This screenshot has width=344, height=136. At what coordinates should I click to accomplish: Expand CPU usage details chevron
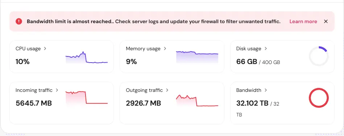pyautogui.click(x=45, y=48)
